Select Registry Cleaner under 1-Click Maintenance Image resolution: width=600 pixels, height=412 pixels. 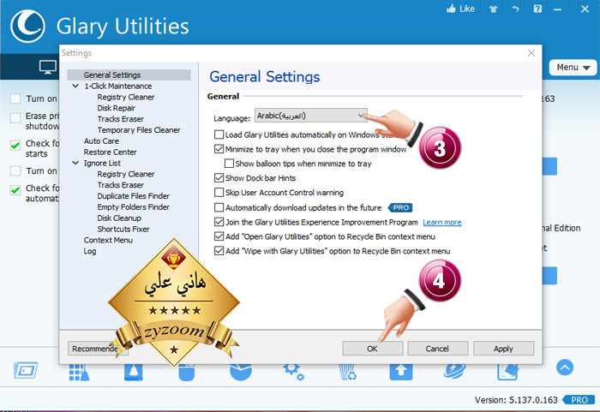point(126,97)
